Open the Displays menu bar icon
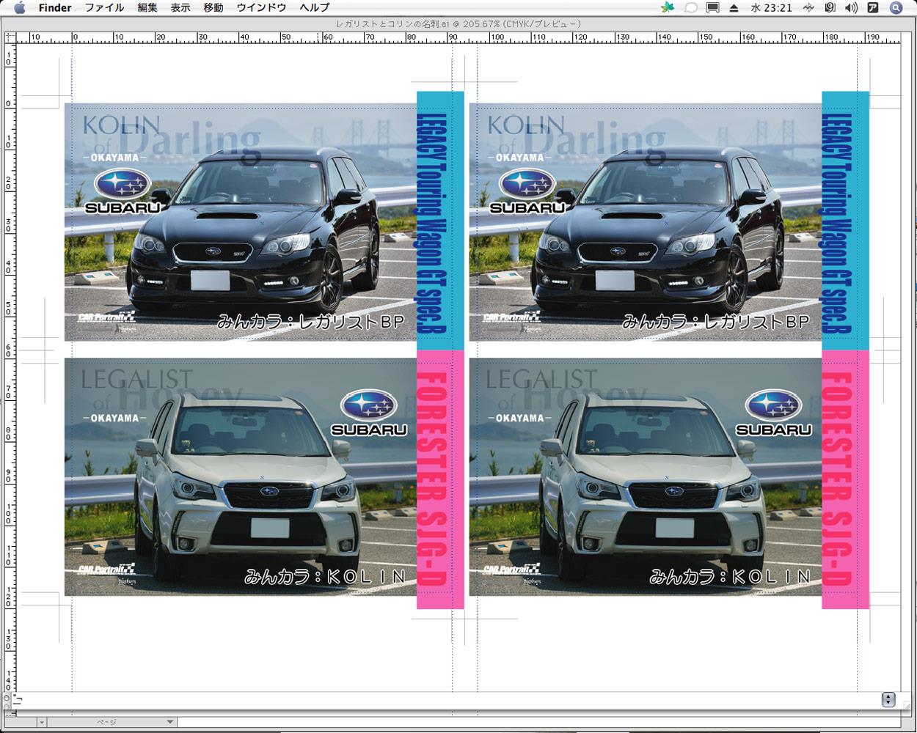The image size is (917, 733). 712,7
